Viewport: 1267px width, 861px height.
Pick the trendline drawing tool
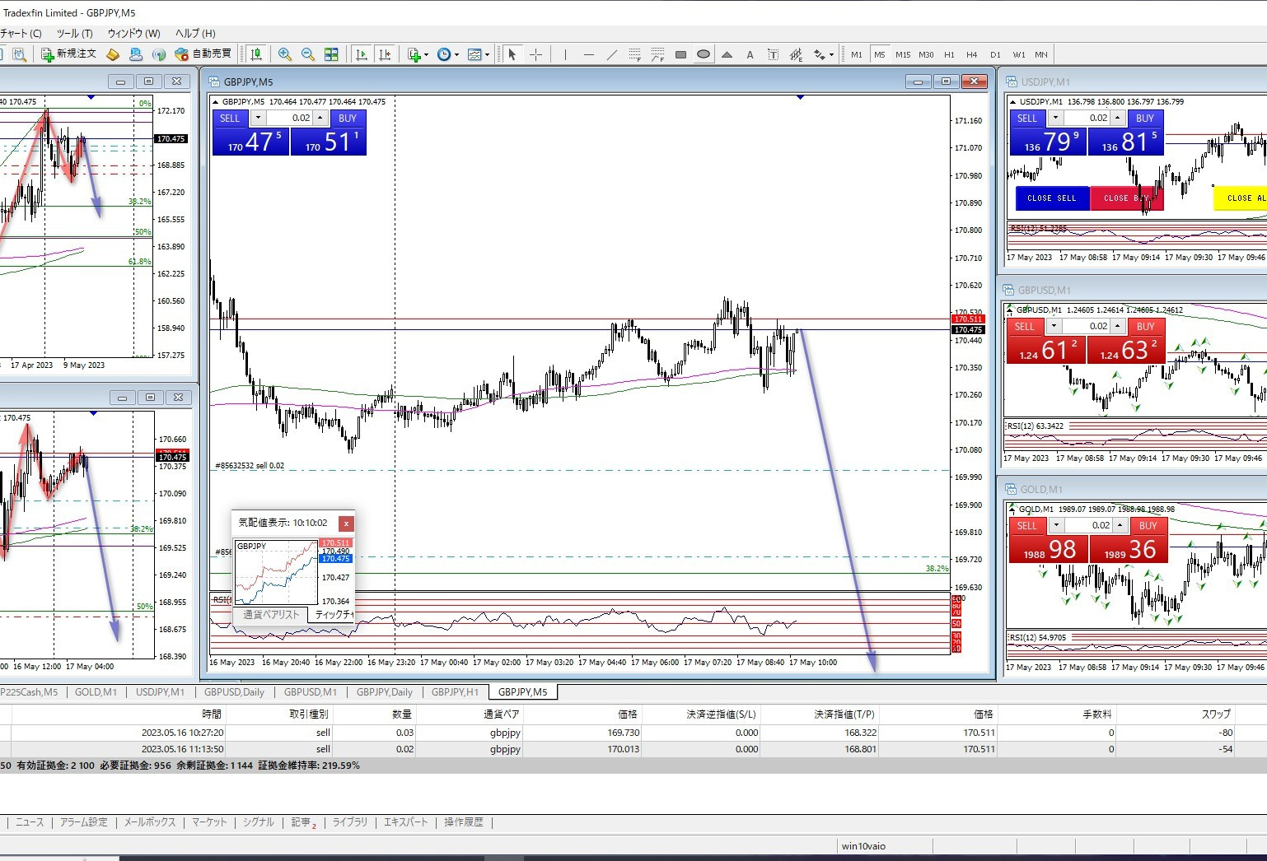tap(611, 54)
